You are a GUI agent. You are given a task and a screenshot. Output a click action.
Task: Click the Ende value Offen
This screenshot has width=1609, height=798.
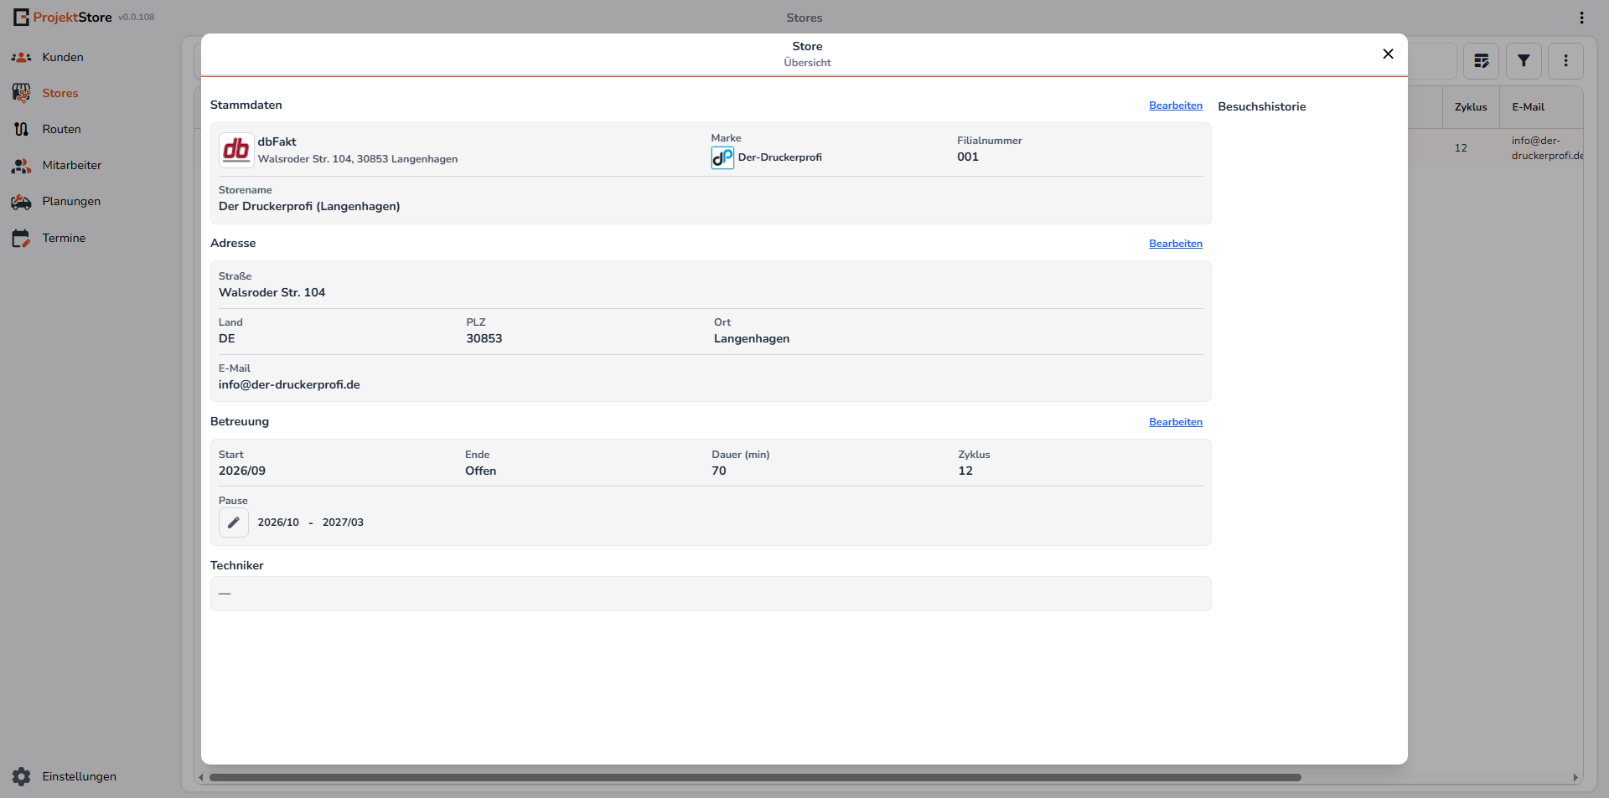(x=481, y=471)
